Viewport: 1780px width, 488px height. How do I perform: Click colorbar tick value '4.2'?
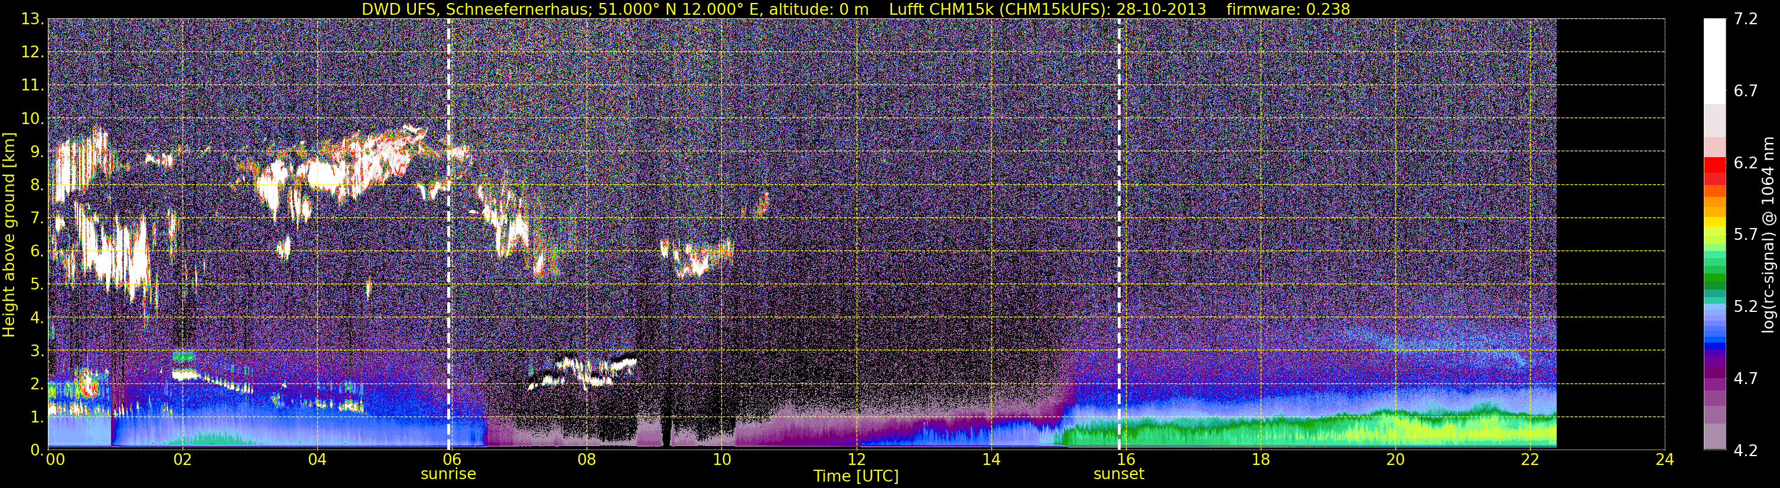point(1746,450)
